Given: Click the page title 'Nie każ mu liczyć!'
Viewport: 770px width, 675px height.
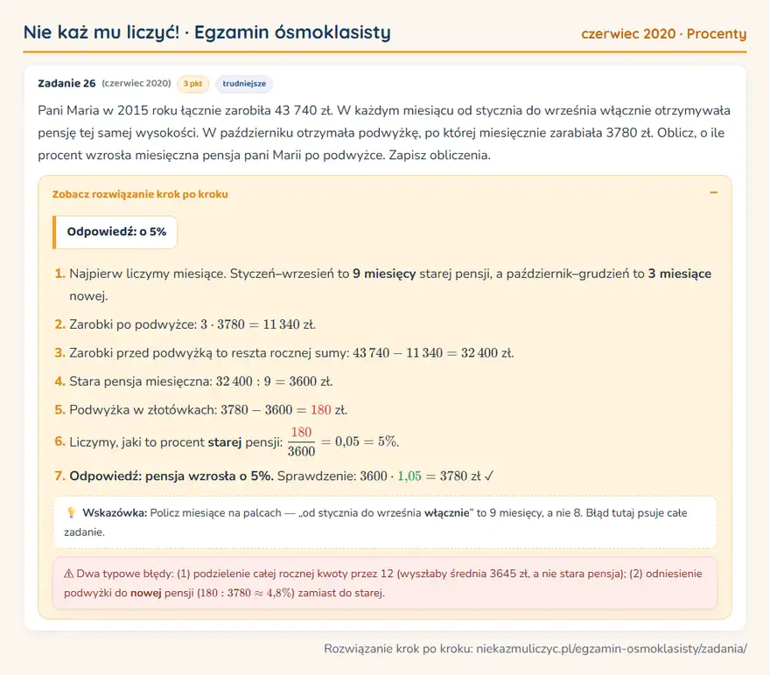Looking at the screenshot, I should 101,32.
